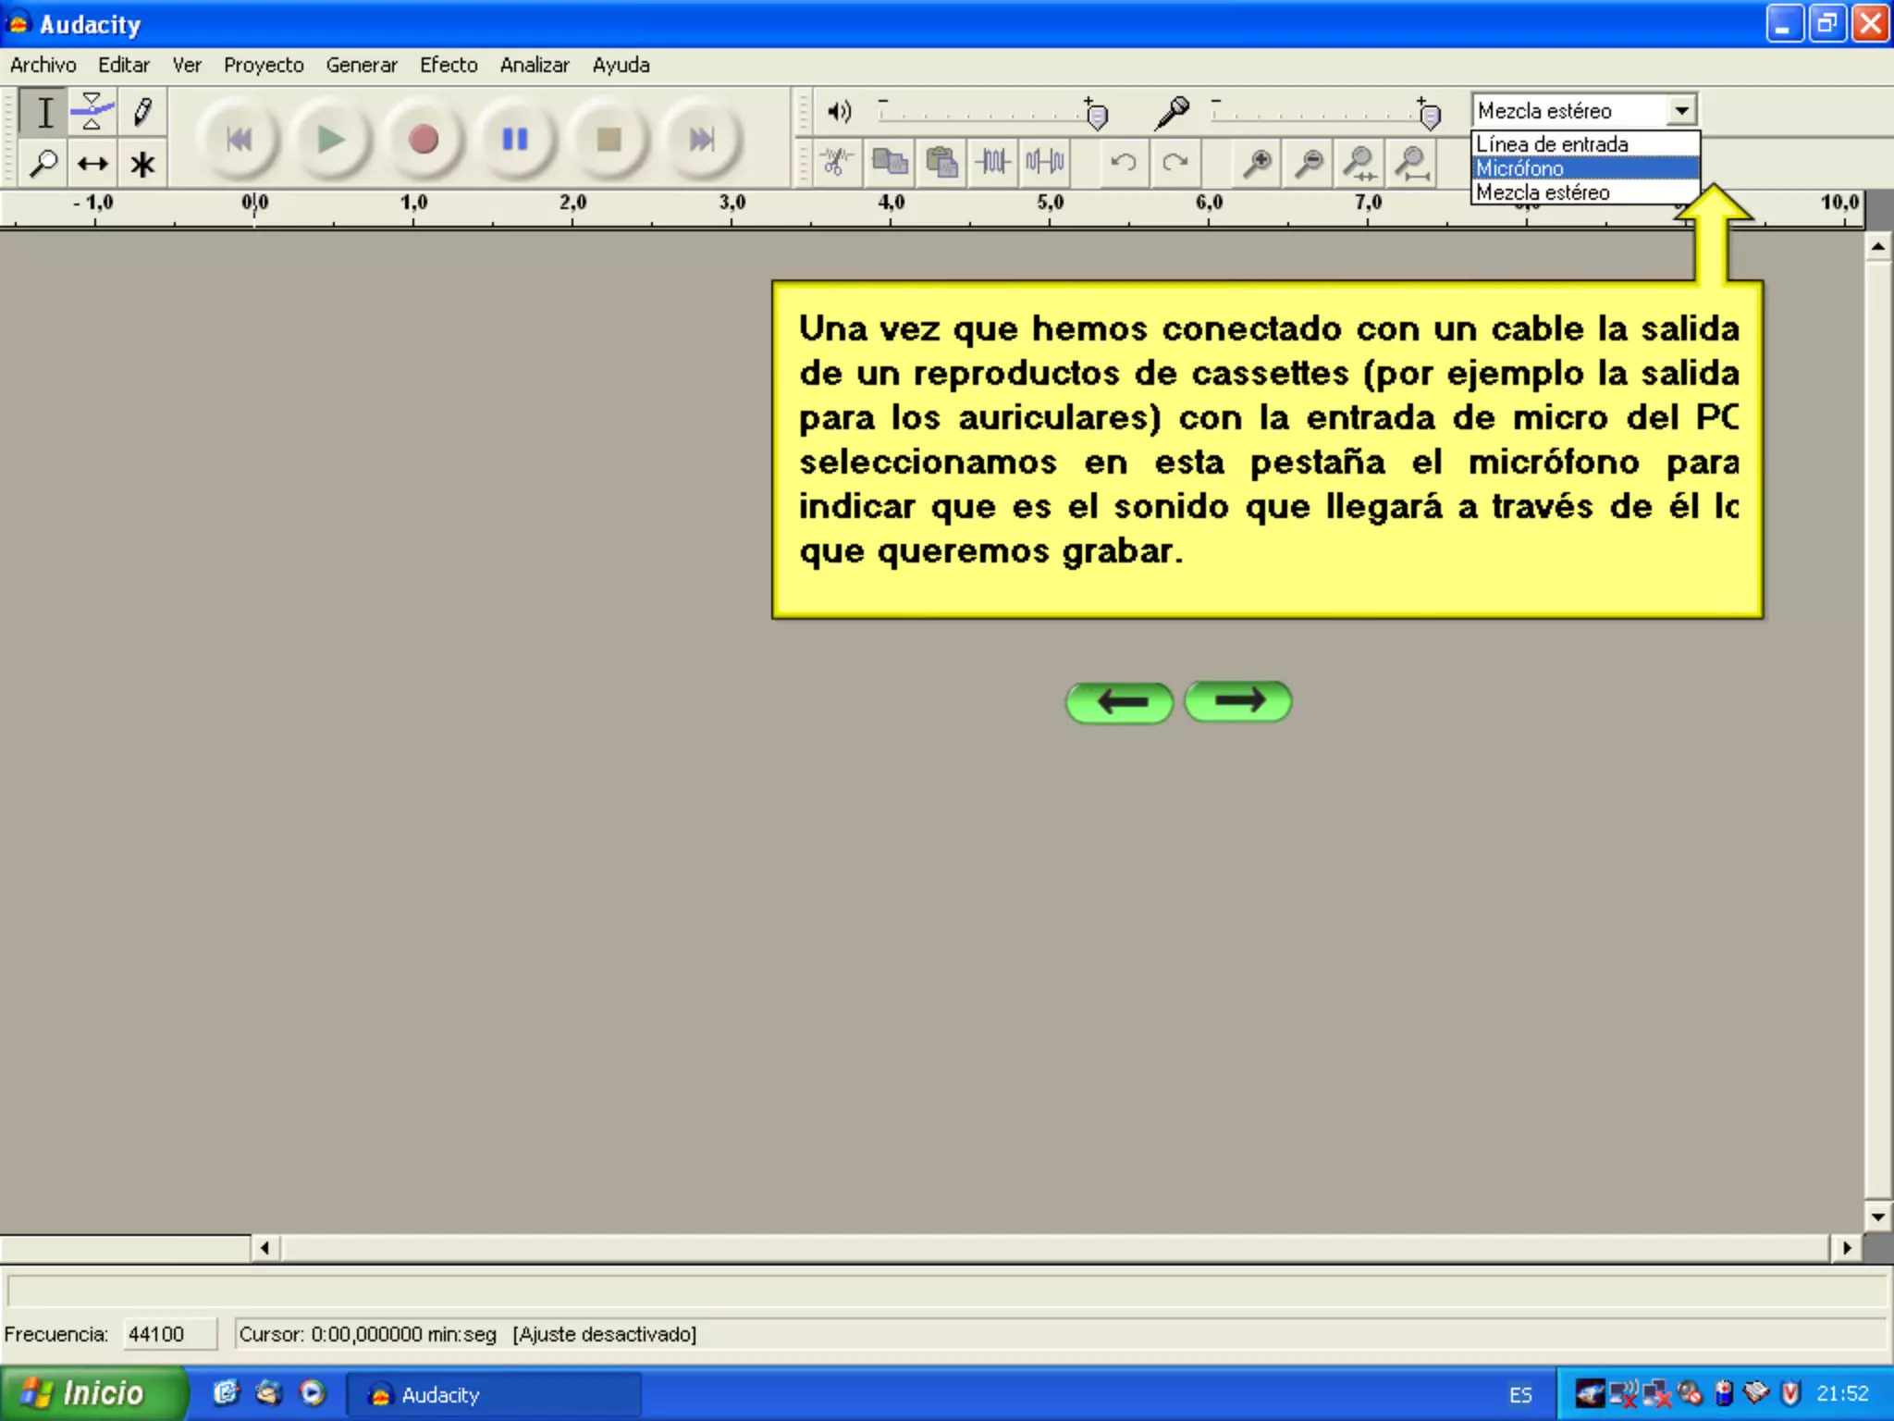Screen dimensions: 1894x1421
Task: Enable the Multi-tool asterisk mode
Action: pyautogui.click(x=141, y=164)
